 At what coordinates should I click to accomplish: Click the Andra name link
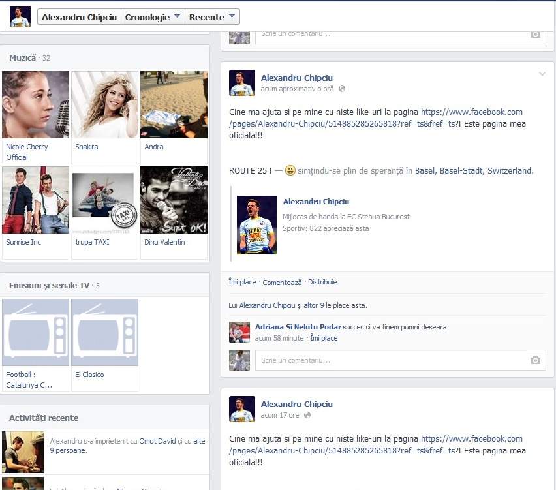point(154,147)
